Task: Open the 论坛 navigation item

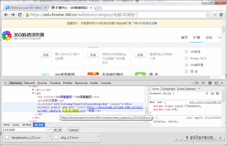Action: (x=209, y=37)
